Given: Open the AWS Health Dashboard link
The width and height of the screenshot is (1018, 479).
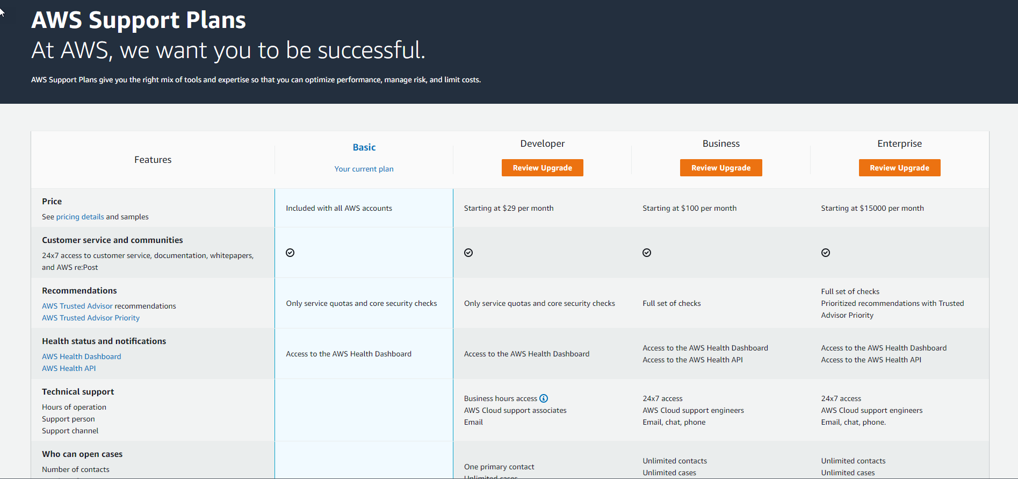Looking at the screenshot, I should [82, 356].
